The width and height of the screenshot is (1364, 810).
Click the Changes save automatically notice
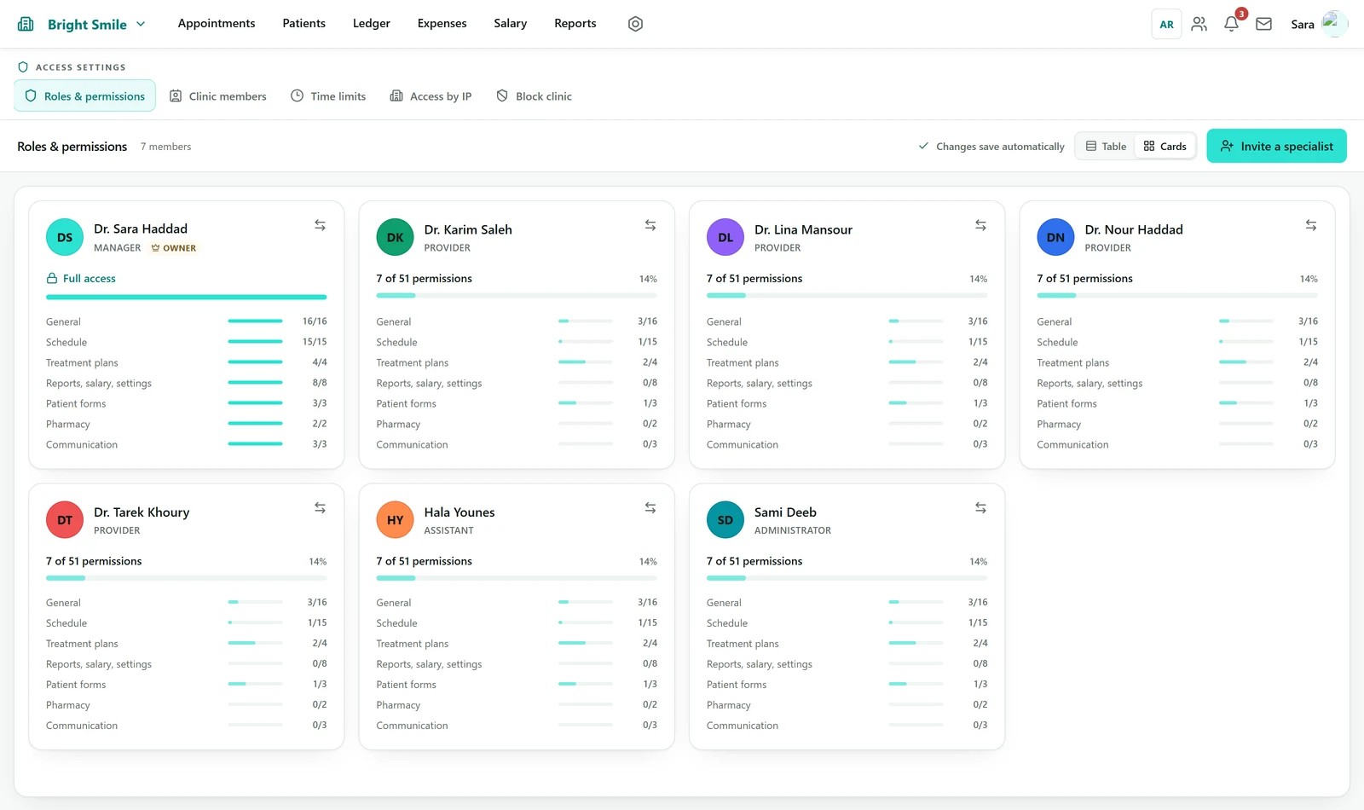click(991, 147)
